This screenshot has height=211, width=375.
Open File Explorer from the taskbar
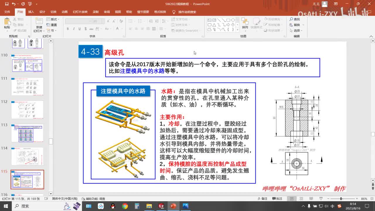point(149,206)
